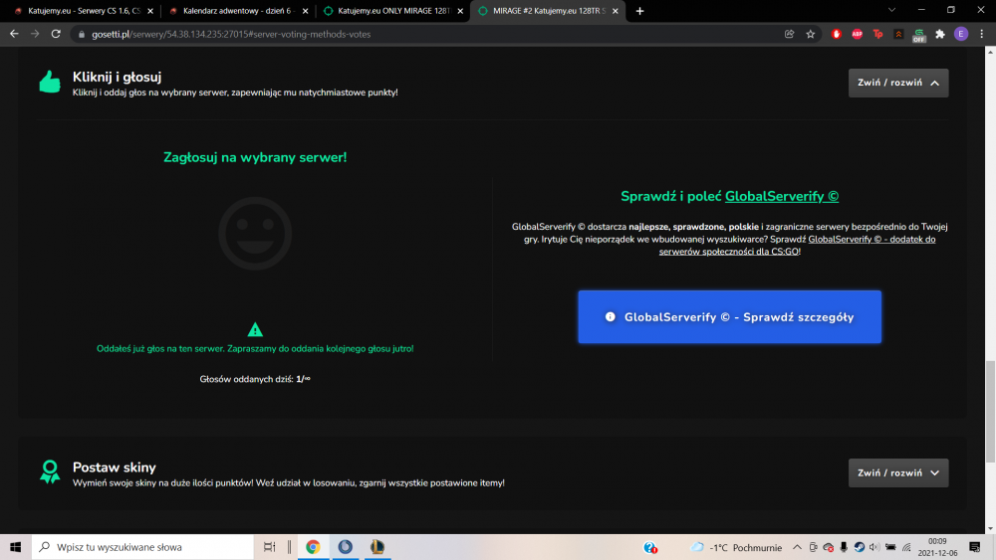The image size is (996, 560).
Task: Toggle the green extension marked OFF
Action: (919, 35)
